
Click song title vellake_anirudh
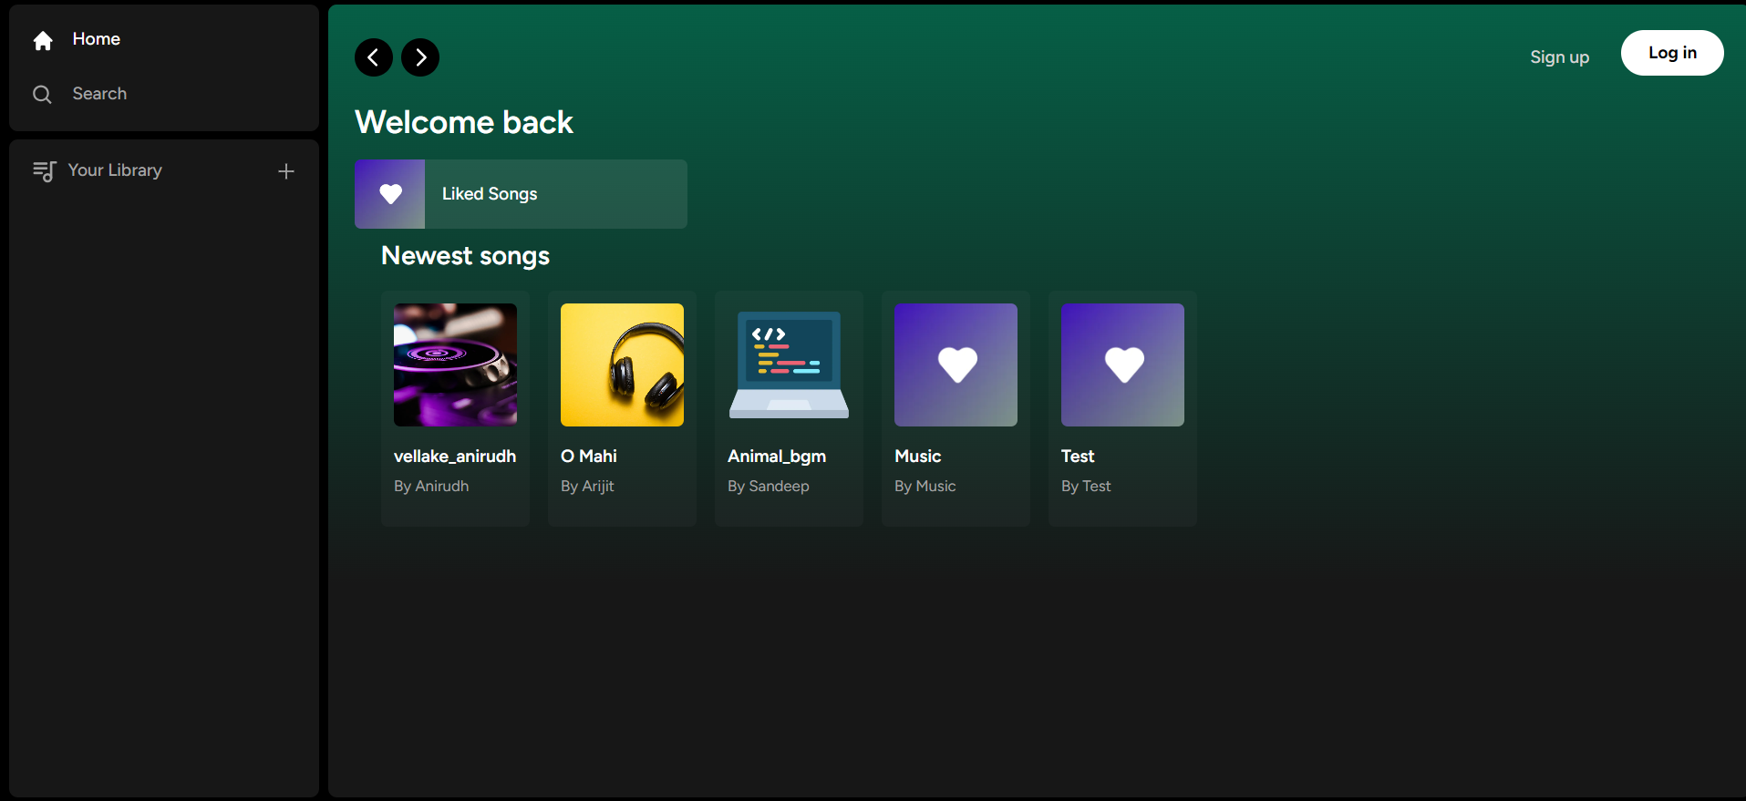[455, 457]
